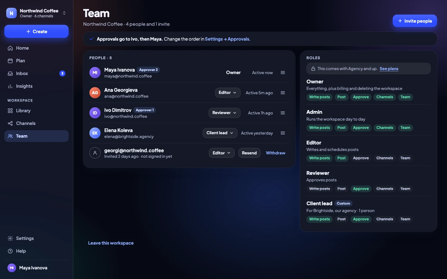Open Ivo Dimitrov's row menu icon
Image resolution: width=447 pixels, height=279 pixels.
pos(283,113)
